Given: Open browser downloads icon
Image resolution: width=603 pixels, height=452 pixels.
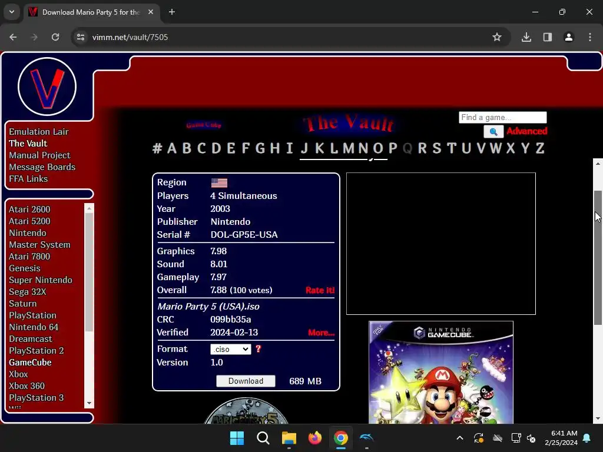Looking at the screenshot, I should [526, 37].
